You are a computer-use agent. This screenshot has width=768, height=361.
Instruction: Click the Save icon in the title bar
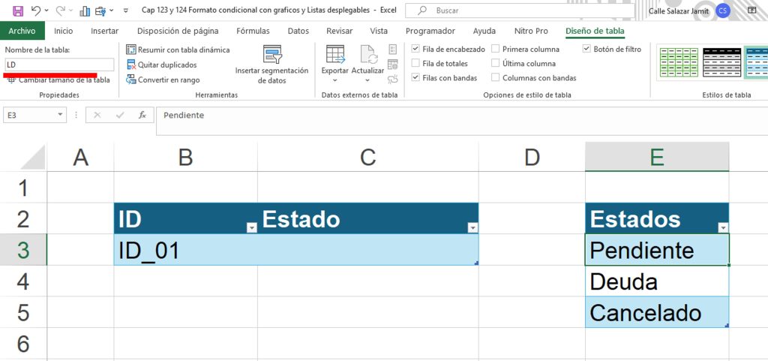[18, 11]
